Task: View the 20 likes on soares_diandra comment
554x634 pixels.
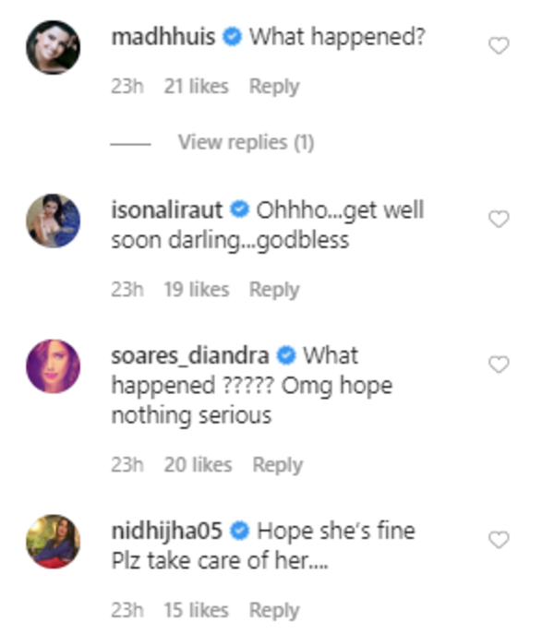Action: (x=198, y=465)
